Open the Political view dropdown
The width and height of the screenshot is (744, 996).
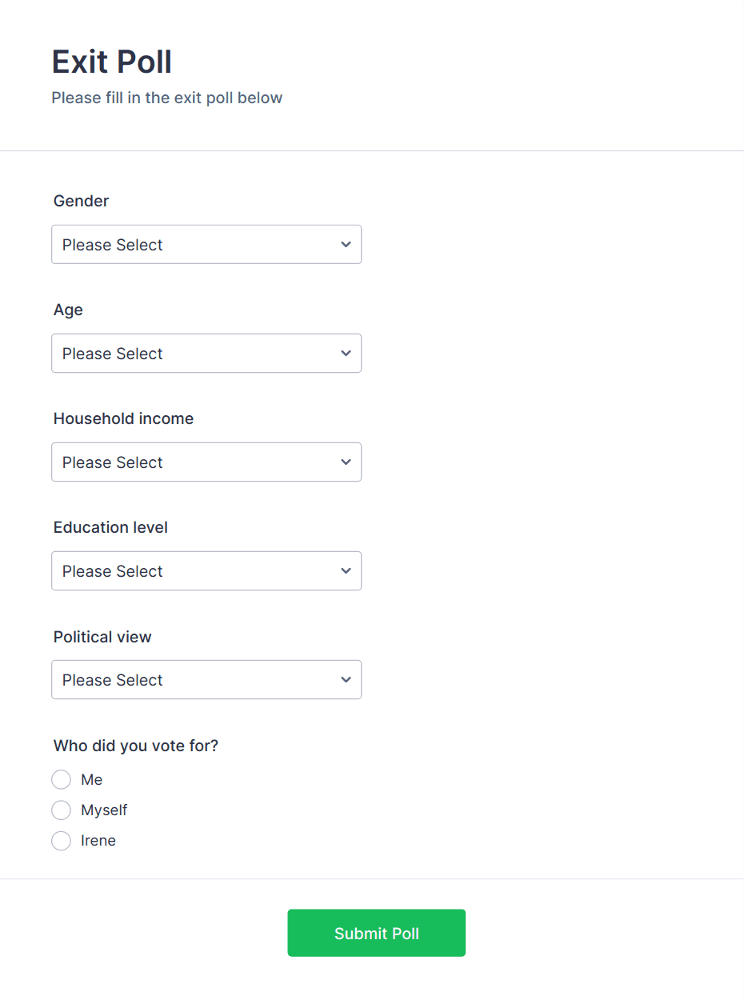point(206,679)
